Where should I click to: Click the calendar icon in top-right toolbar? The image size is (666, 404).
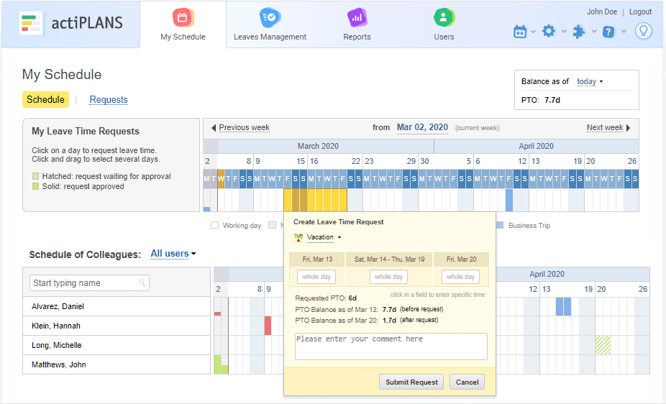[519, 31]
